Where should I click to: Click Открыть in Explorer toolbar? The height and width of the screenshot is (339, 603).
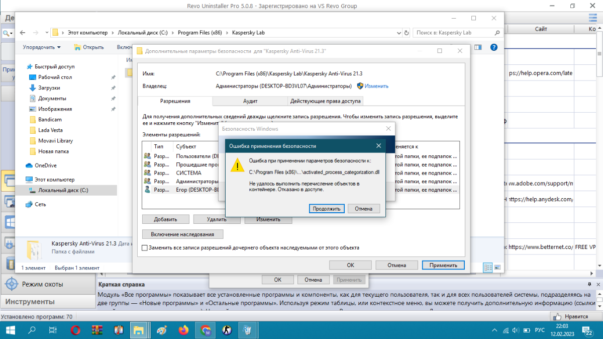coord(88,47)
